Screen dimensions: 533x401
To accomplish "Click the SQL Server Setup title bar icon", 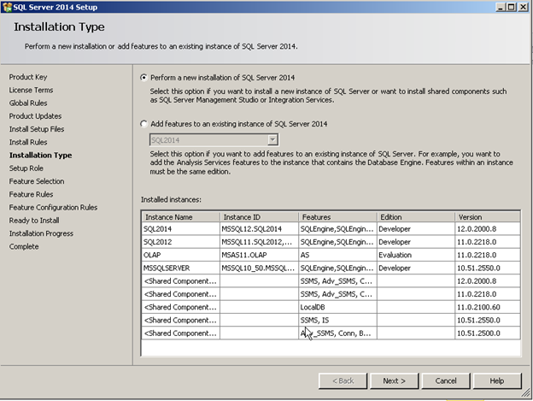I will click(7, 7).
